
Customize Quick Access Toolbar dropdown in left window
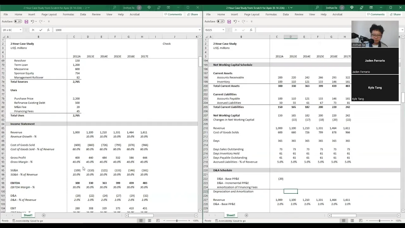[x=49, y=22]
